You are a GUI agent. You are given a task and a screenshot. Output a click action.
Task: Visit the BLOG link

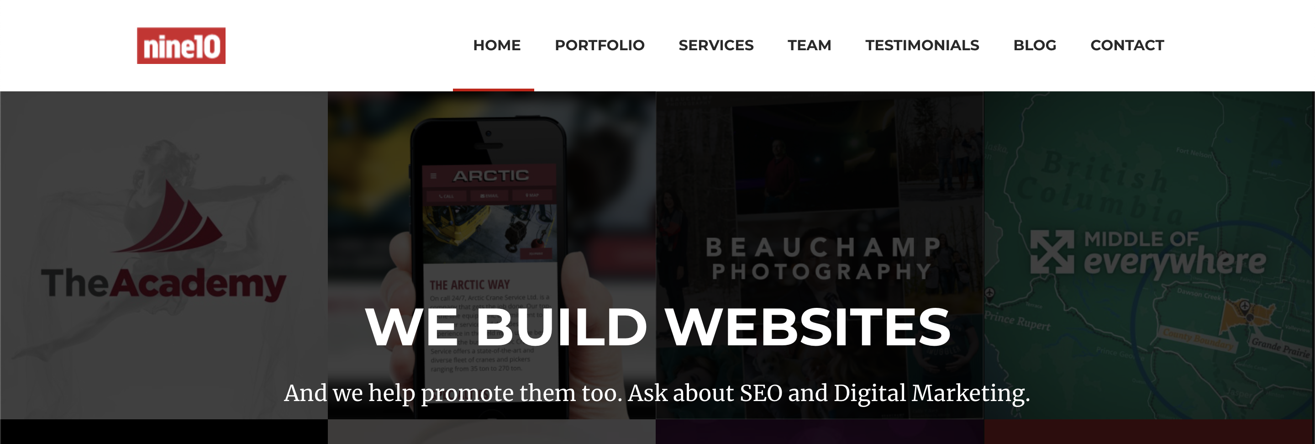coord(1035,46)
